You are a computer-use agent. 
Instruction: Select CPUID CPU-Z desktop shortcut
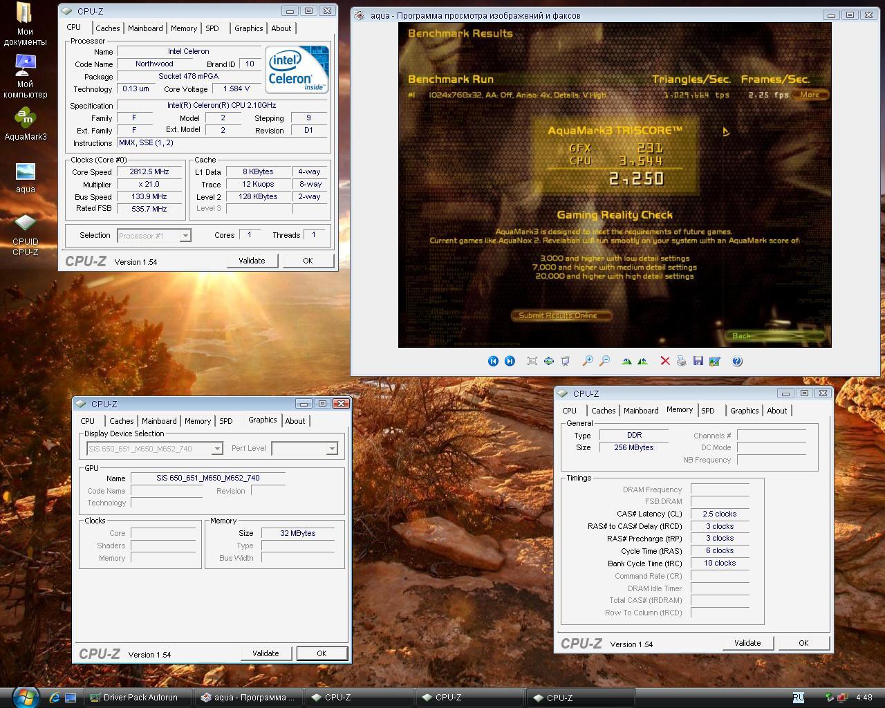25,234
